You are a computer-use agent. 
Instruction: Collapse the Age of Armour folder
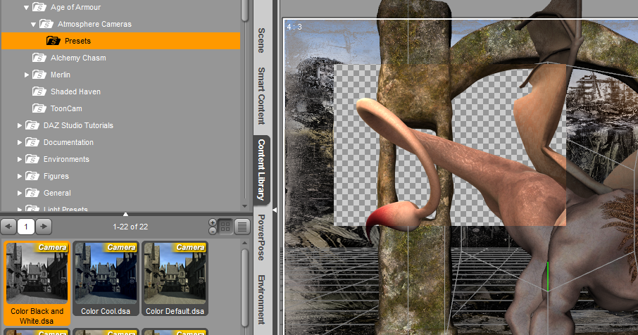(x=26, y=7)
